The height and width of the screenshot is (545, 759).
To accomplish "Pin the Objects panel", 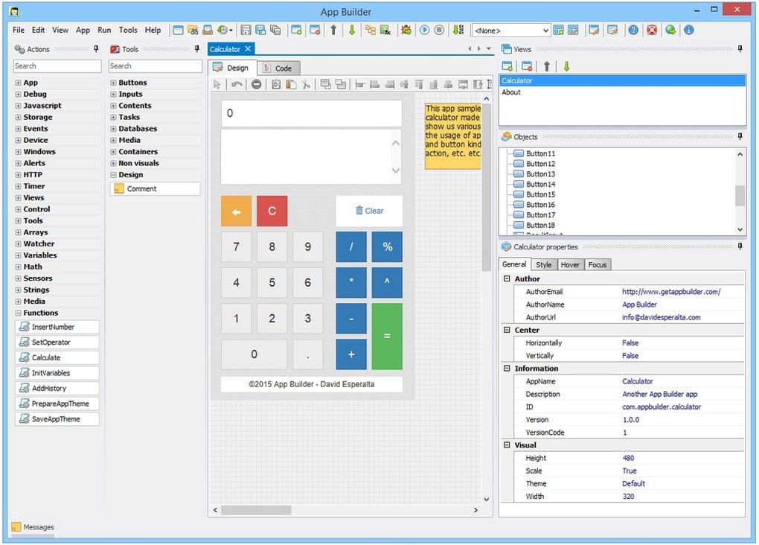I will click(x=740, y=137).
